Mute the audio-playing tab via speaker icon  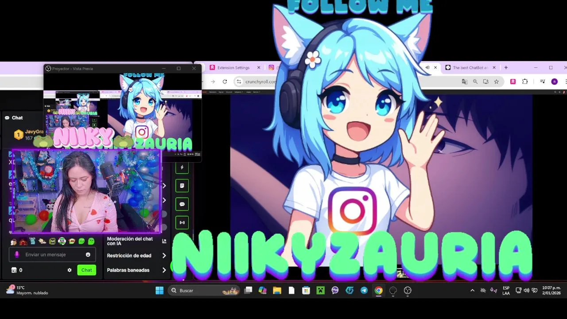click(x=427, y=68)
